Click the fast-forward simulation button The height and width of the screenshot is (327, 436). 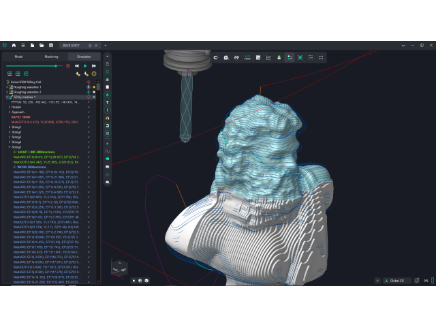(x=94, y=65)
